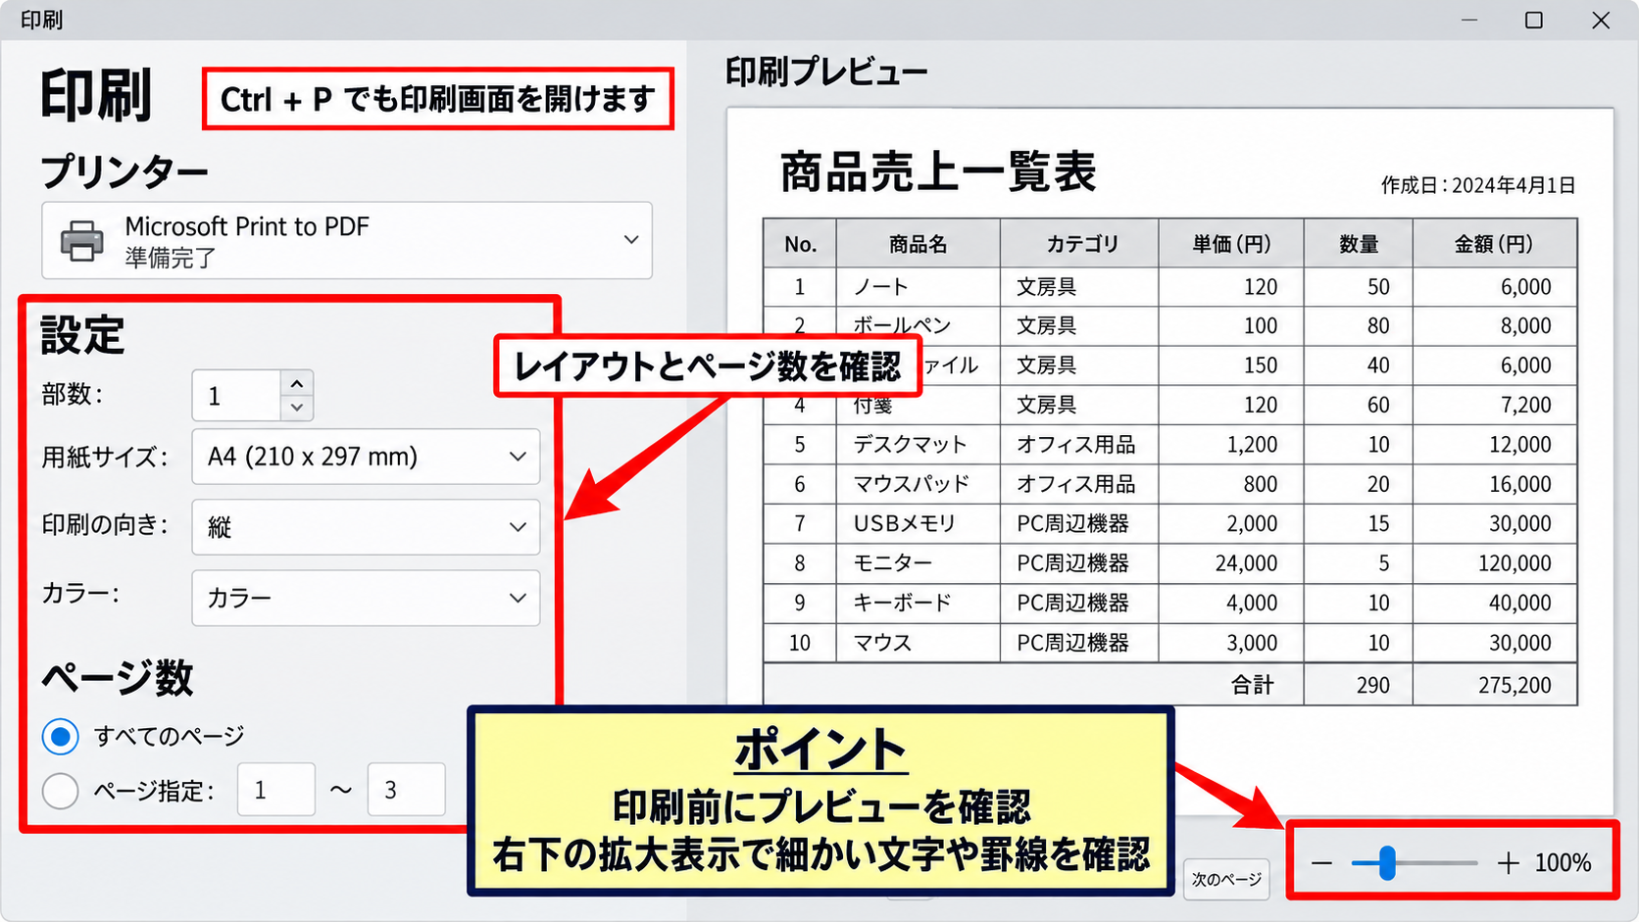
Task: Maximize the 印刷 window
Action: pos(1534,20)
